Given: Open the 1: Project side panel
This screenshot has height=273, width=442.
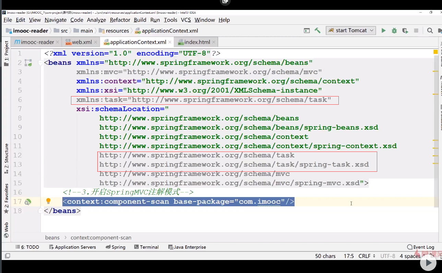Looking at the screenshot, I should click(x=6, y=54).
